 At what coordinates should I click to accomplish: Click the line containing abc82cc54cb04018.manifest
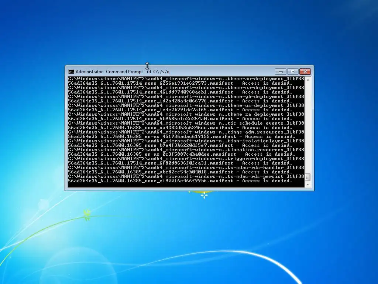[180, 172]
